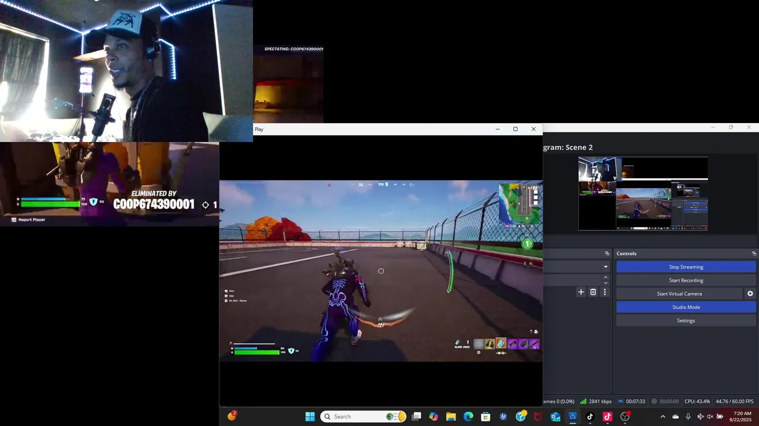Viewport: 759px width, 426px height.
Task: Click the CPU: 43.4% status text
Action: pyautogui.click(x=697, y=401)
